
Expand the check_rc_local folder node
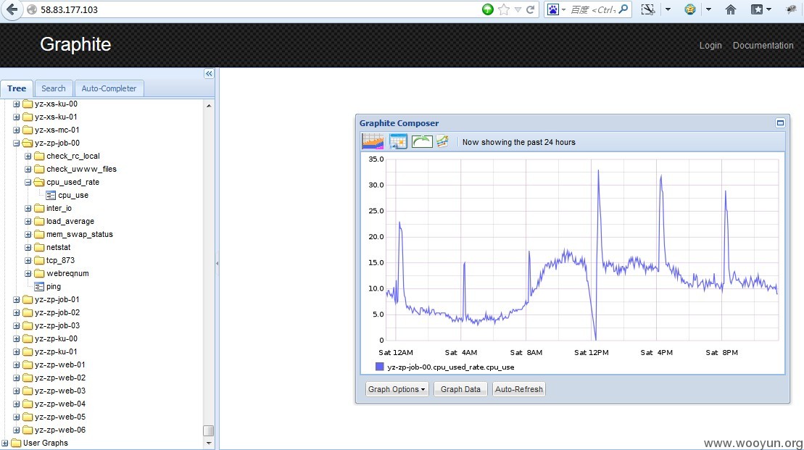28,156
